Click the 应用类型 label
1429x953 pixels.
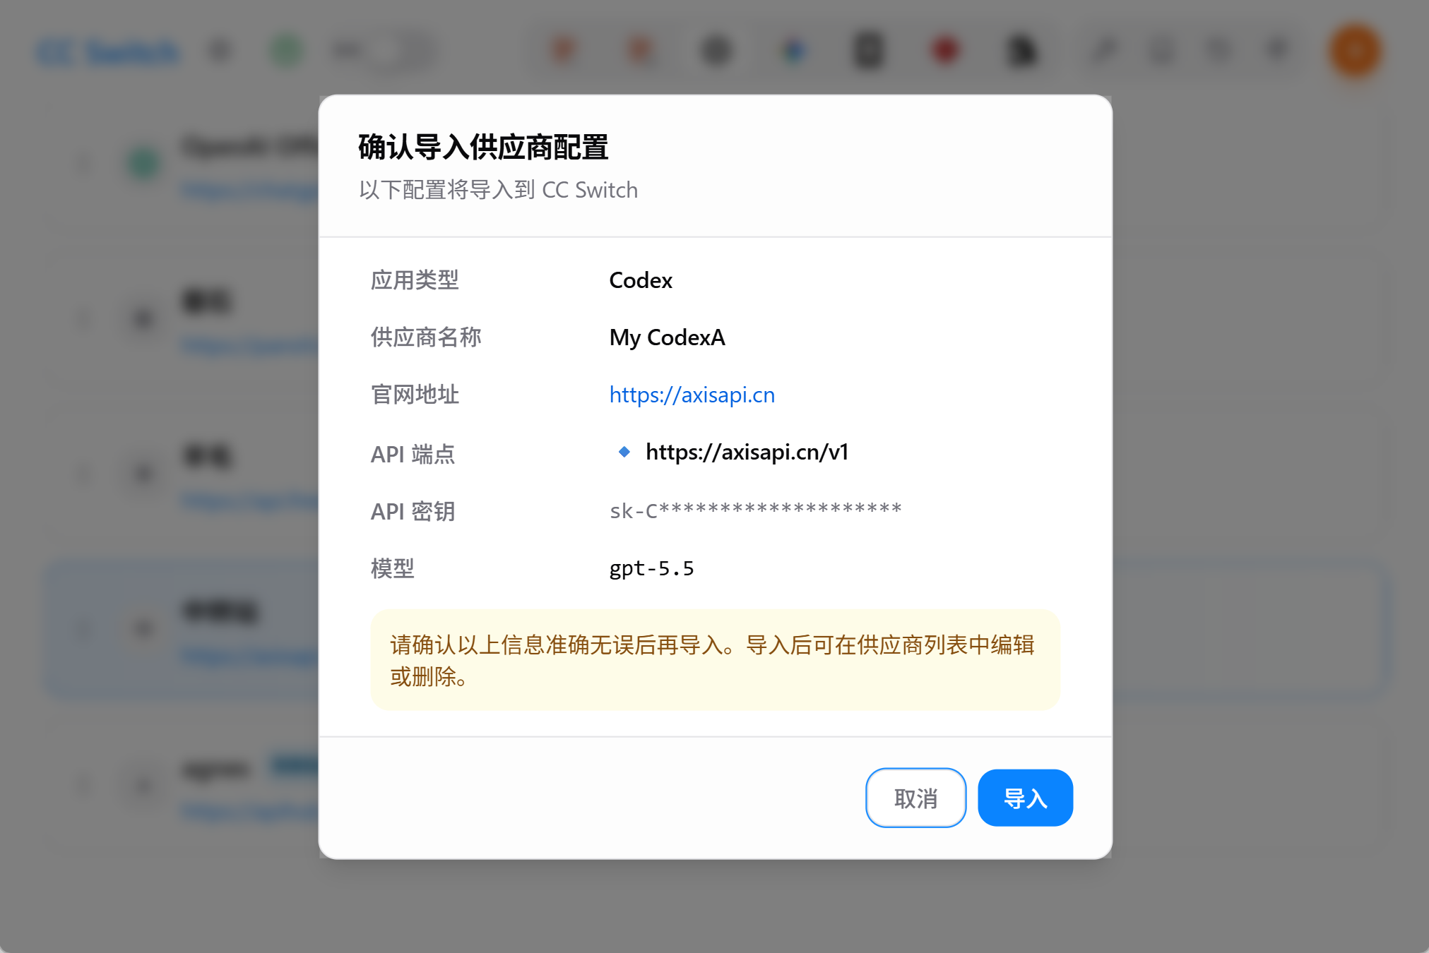415,280
